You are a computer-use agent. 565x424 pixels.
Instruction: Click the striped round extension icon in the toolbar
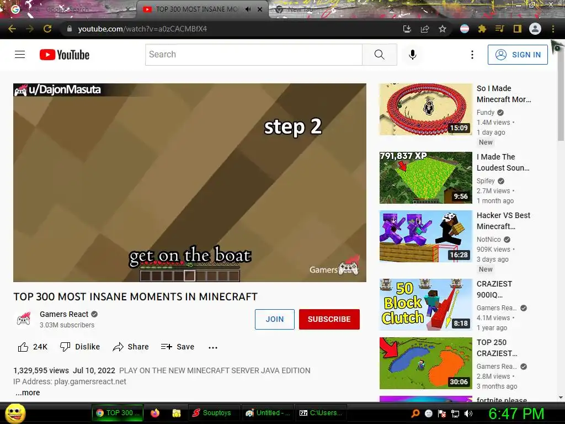[x=465, y=29]
